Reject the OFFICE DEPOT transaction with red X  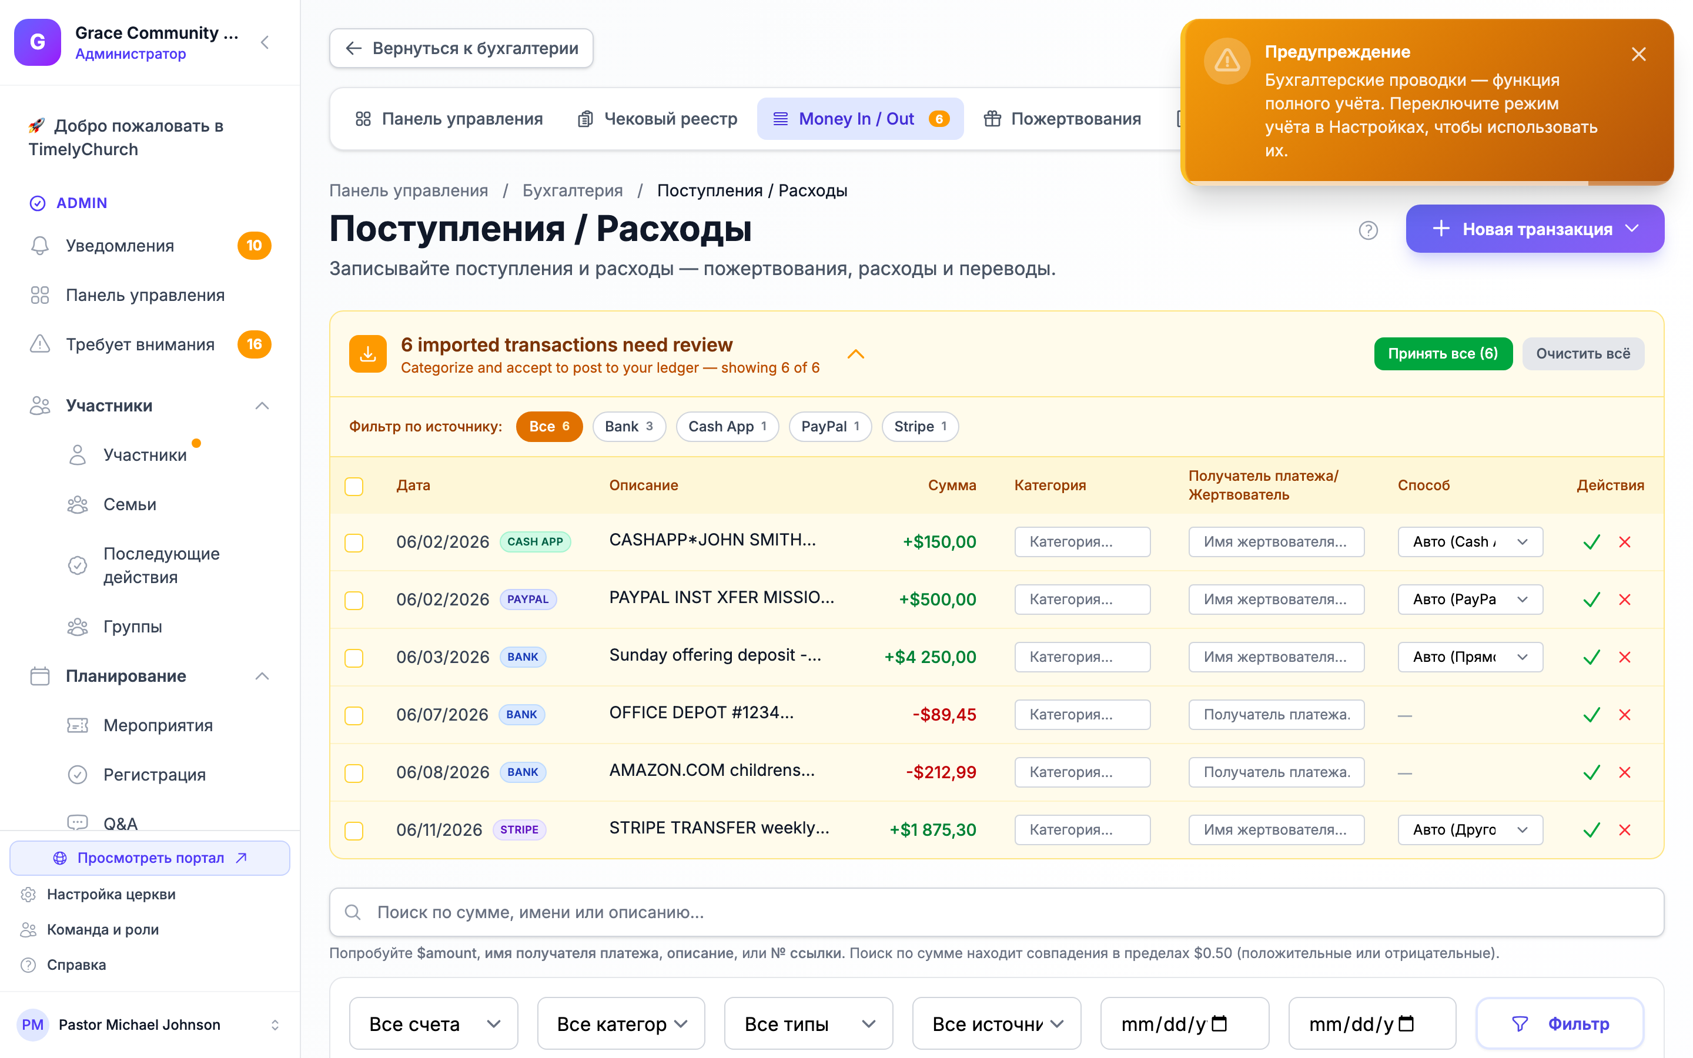coord(1624,715)
